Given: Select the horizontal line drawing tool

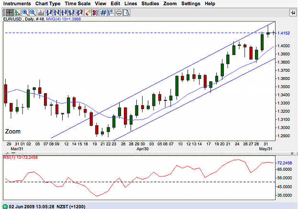Looking at the screenshot, I should coord(64,13).
